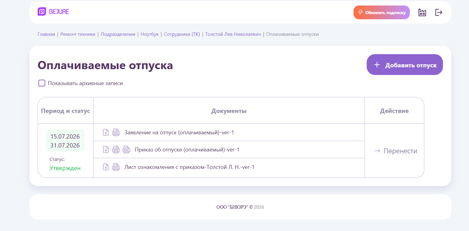Click Обновить подписку button

(382, 13)
